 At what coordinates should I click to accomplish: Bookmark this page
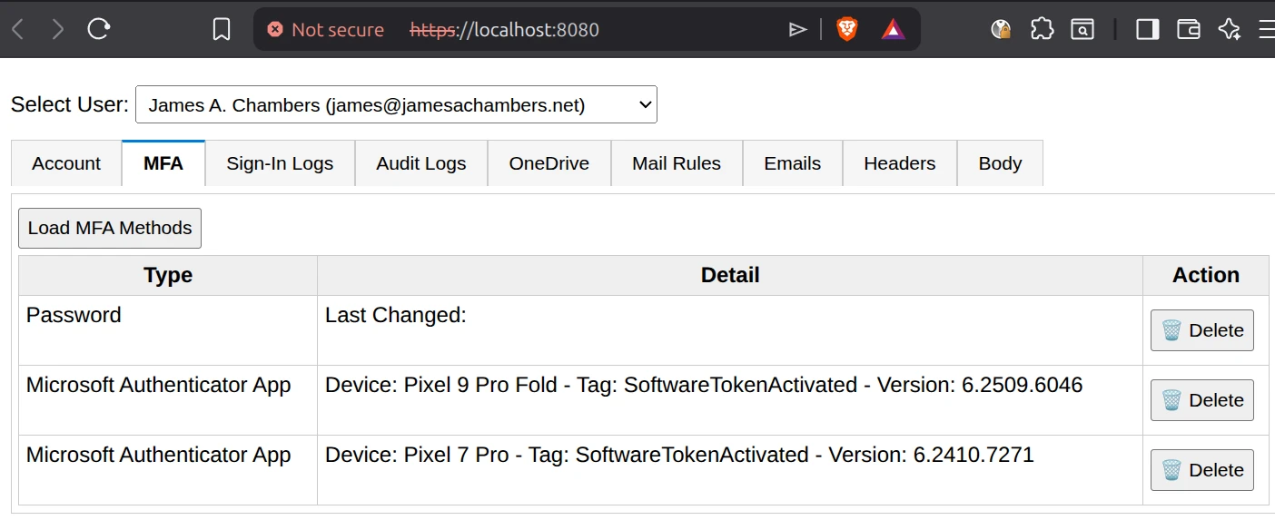click(222, 30)
